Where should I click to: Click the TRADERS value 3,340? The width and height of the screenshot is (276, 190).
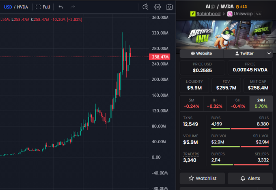point(190,160)
